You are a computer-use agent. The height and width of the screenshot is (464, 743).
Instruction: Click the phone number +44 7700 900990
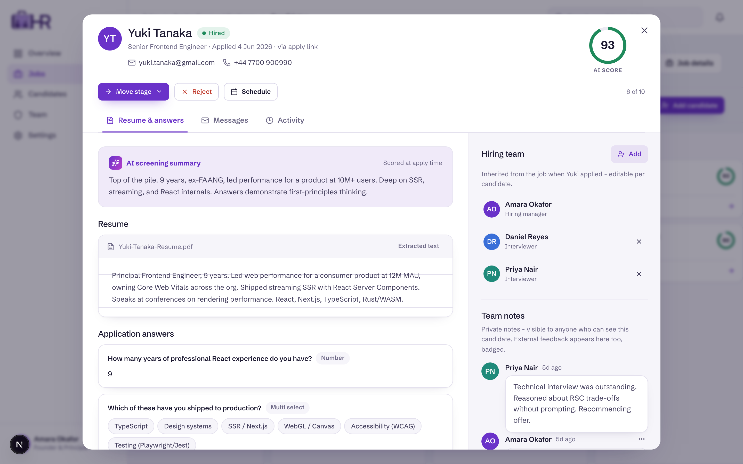tap(263, 63)
